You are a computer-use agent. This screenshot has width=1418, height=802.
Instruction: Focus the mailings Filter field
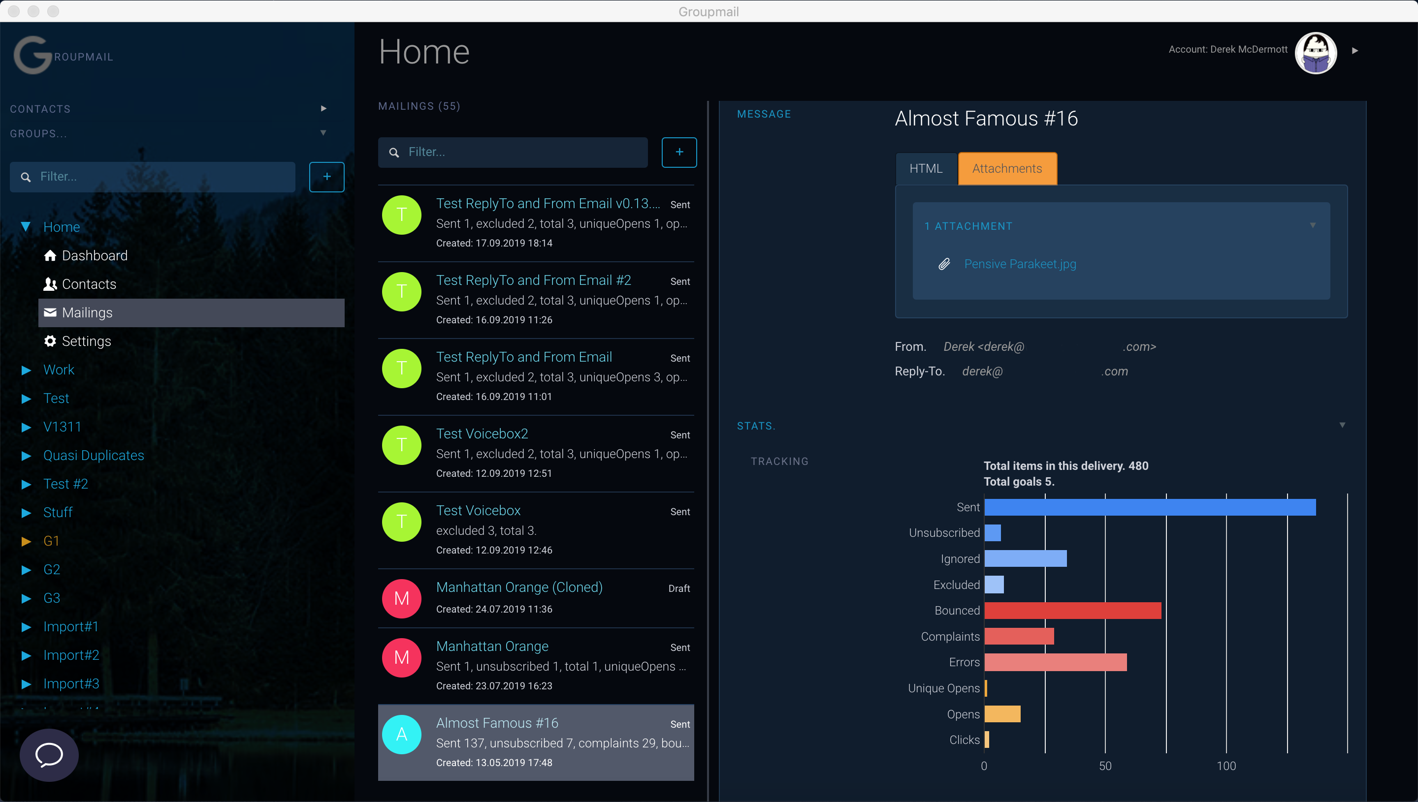(x=513, y=152)
